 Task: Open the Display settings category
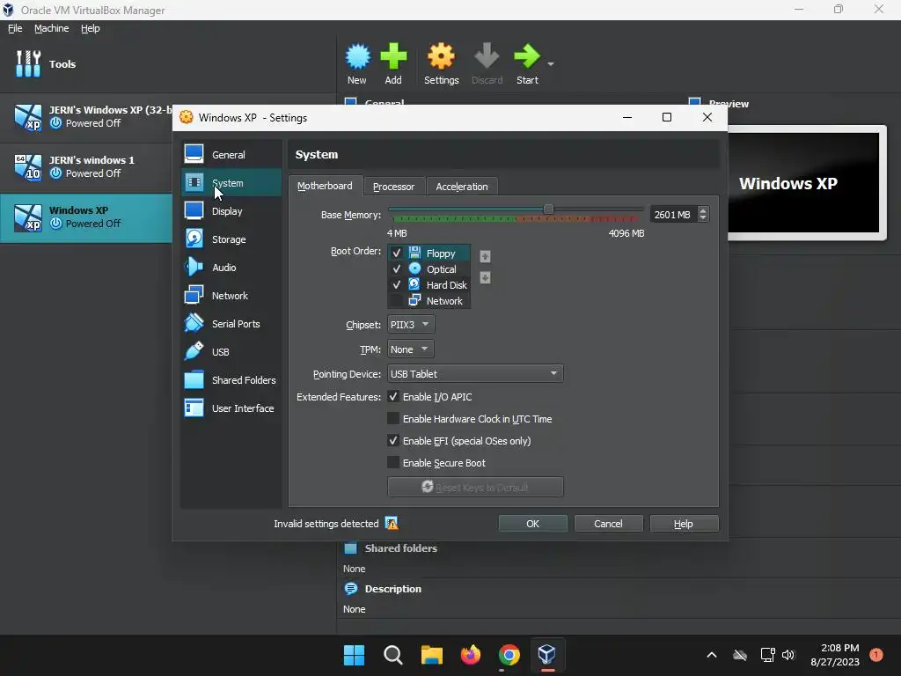[x=231, y=211]
